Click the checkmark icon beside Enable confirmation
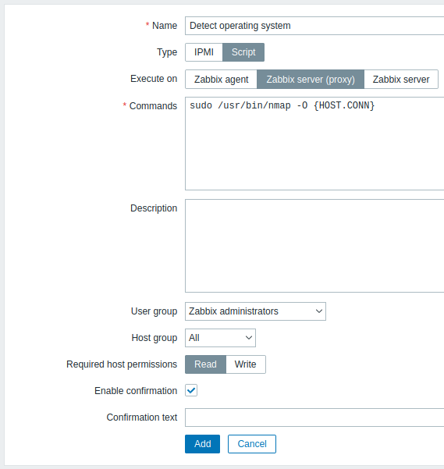444x469 pixels. pos(191,390)
